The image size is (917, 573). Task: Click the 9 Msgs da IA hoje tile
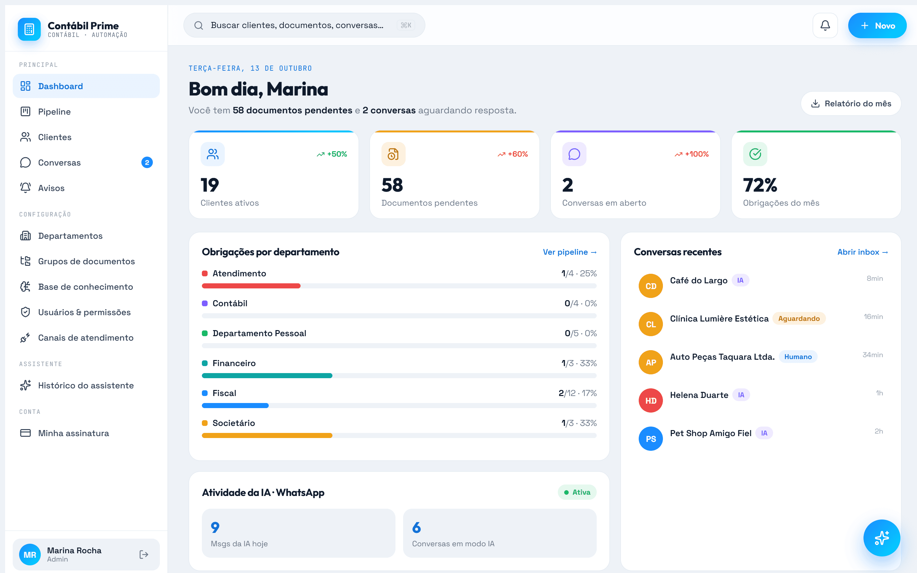pyautogui.click(x=298, y=533)
